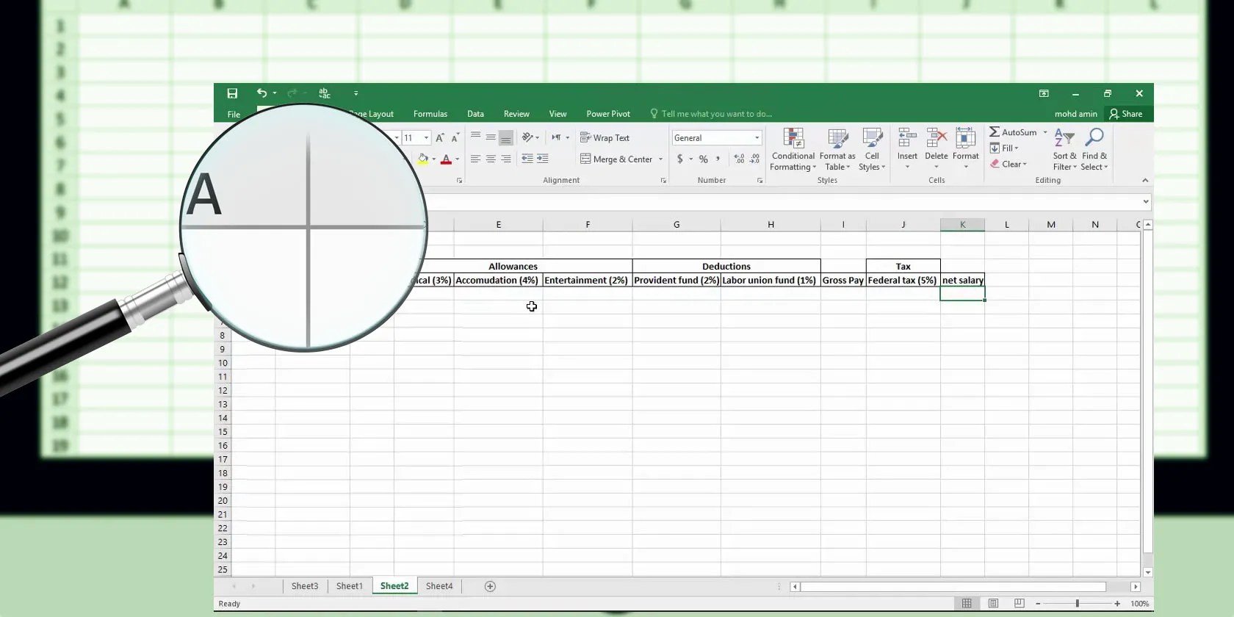Viewport: 1234px width, 617px height.
Task: Click Merge & Center button
Action: pos(616,159)
